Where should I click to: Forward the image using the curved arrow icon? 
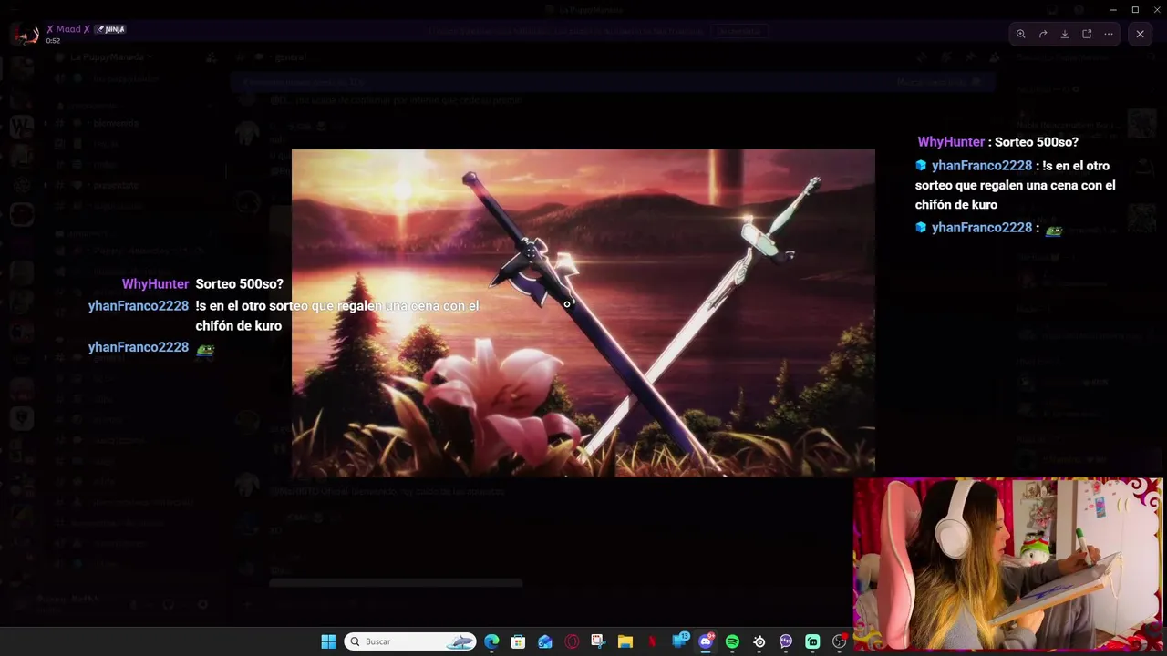coord(1043,34)
